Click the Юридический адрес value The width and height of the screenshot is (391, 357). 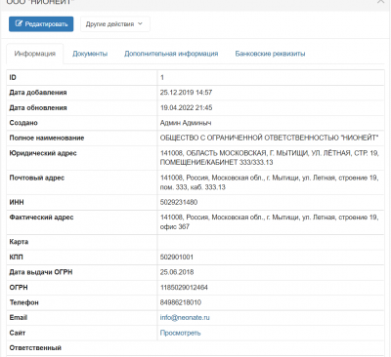click(x=269, y=158)
